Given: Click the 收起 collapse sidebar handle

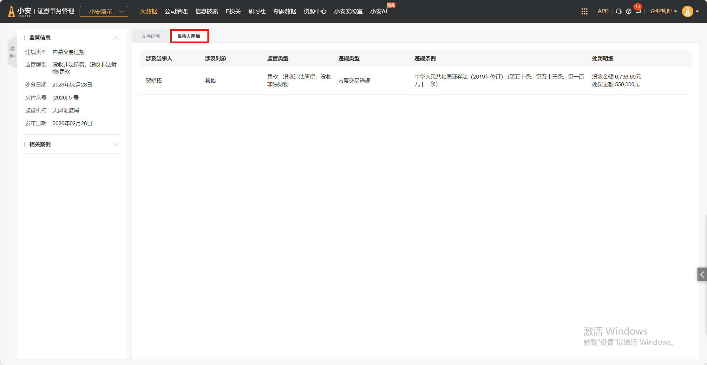Looking at the screenshot, I should point(12,52).
